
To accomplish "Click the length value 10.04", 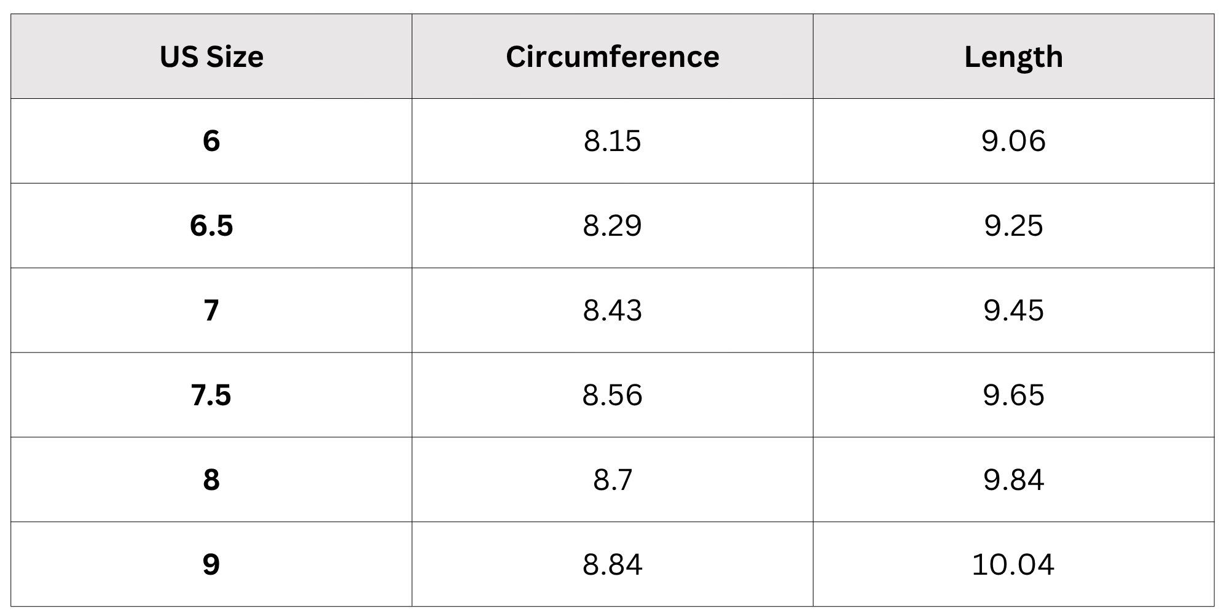I will click(x=1013, y=564).
